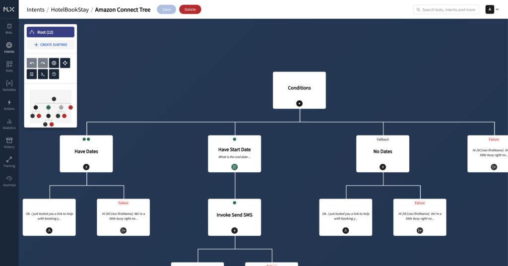Open the list view icon in toolbar
Image resolution: width=508 pixels, height=266 pixels.
[32, 74]
